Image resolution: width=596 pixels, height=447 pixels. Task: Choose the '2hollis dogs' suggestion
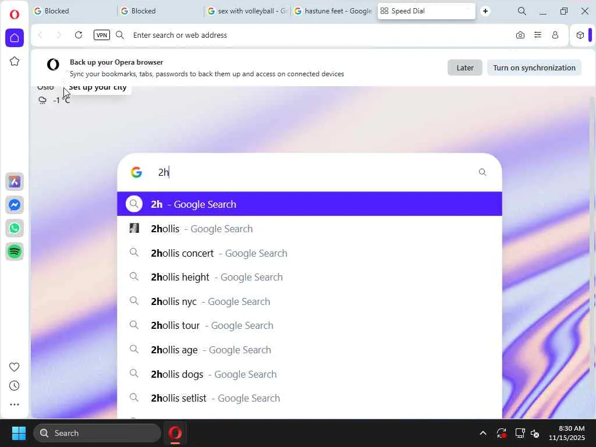click(310, 374)
